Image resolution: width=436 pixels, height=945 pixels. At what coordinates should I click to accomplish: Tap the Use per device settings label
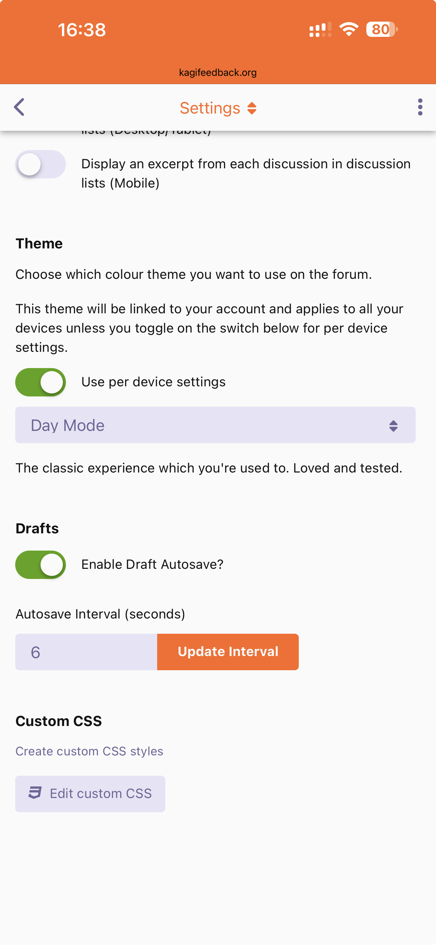click(153, 382)
